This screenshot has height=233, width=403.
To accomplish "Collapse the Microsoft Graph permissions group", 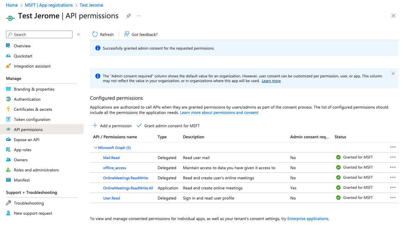I will point(95,147).
